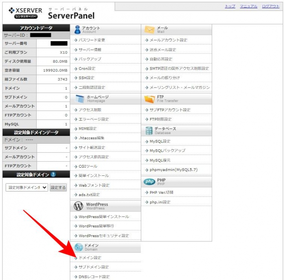Screen dimensions: 285x280
Task: Open MySQL復元
Action: [160, 160]
